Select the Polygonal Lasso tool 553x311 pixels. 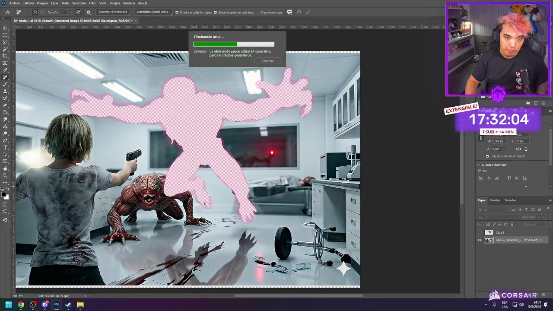tap(5, 42)
